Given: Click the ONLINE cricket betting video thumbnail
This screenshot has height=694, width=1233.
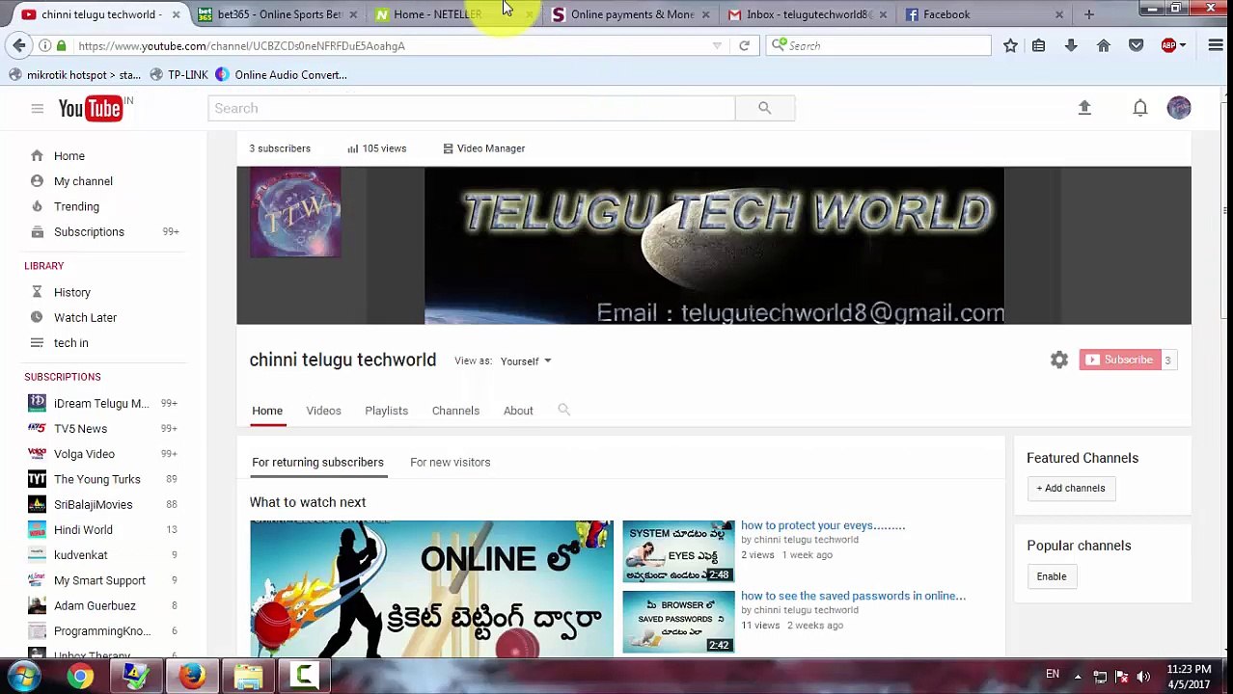Looking at the screenshot, I should [x=431, y=588].
